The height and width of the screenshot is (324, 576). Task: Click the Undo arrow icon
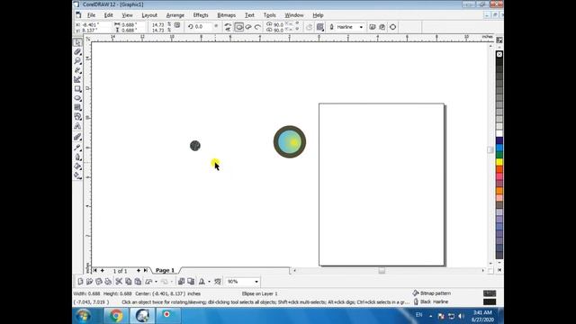pyautogui.click(x=148, y=282)
